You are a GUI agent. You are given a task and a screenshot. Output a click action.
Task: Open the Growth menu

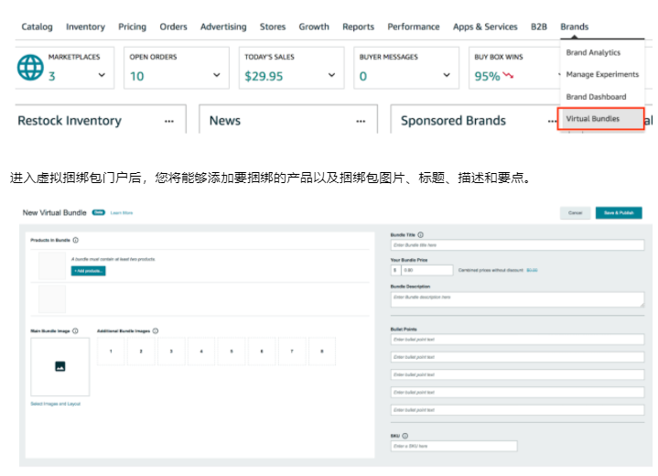tap(314, 27)
